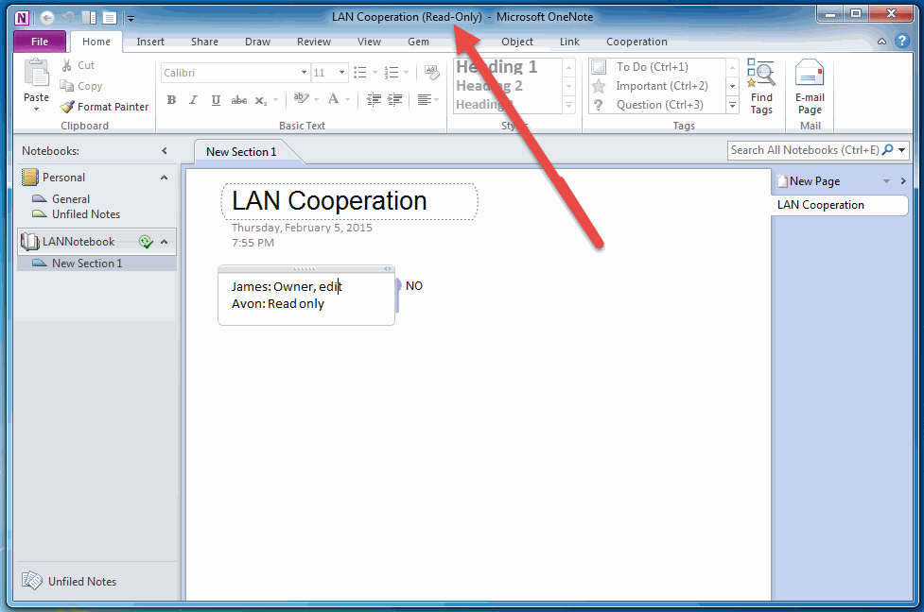Activate the Format Painter brush
This screenshot has height=612, width=924.
click(x=105, y=107)
